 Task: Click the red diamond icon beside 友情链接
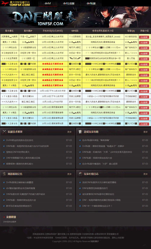click(x=4, y=217)
